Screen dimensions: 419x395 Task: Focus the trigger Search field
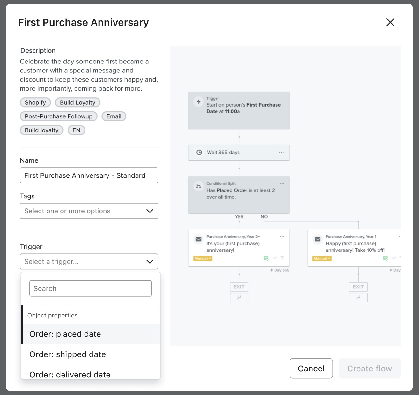click(x=91, y=288)
